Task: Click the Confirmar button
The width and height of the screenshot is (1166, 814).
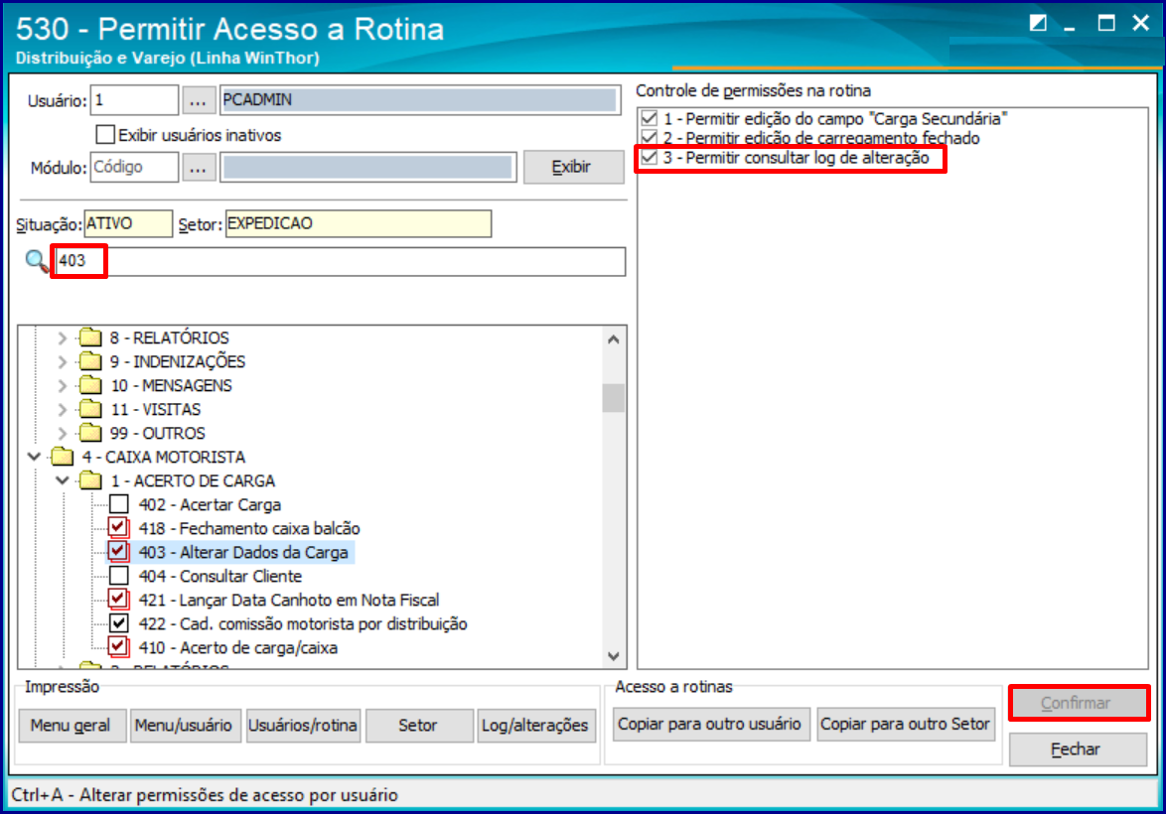Action: click(x=1078, y=703)
